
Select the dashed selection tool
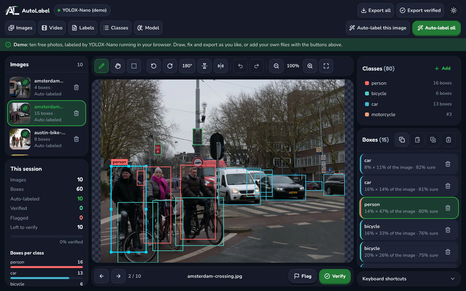pyautogui.click(x=134, y=66)
